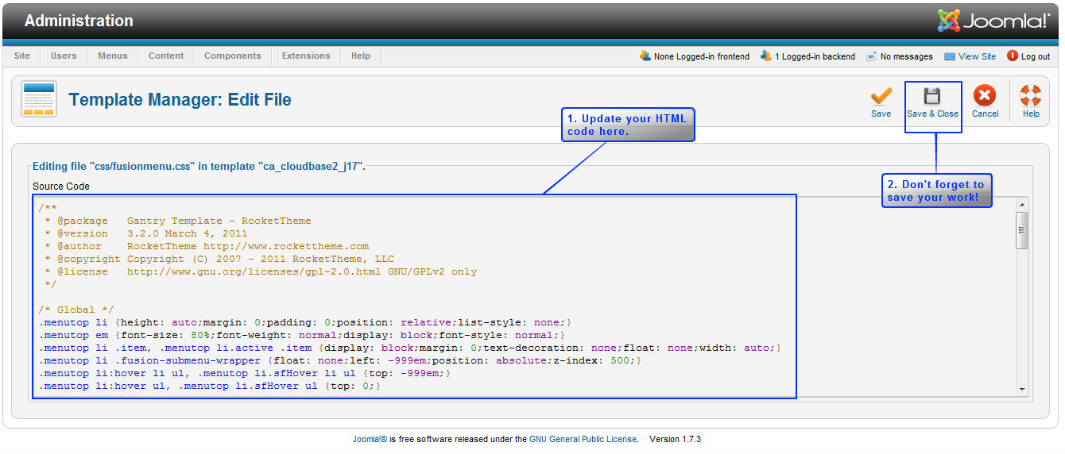Viewport: 1065px width, 454px height.
Task: Click the red Log out icon
Action: [x=1013, y=56]
